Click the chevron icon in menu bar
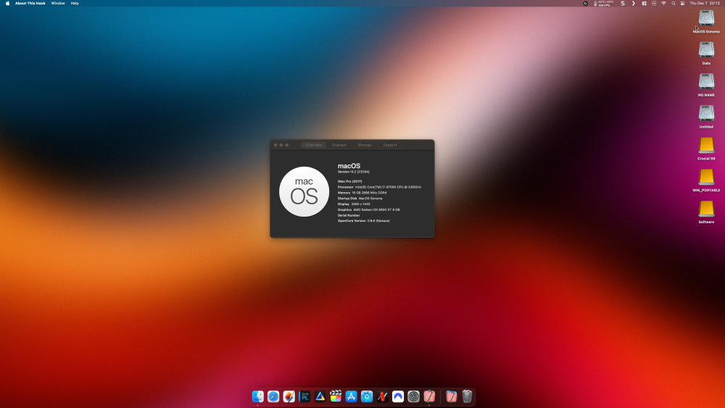The height and width of the screenshot is (408, 725). coord(633,3)
